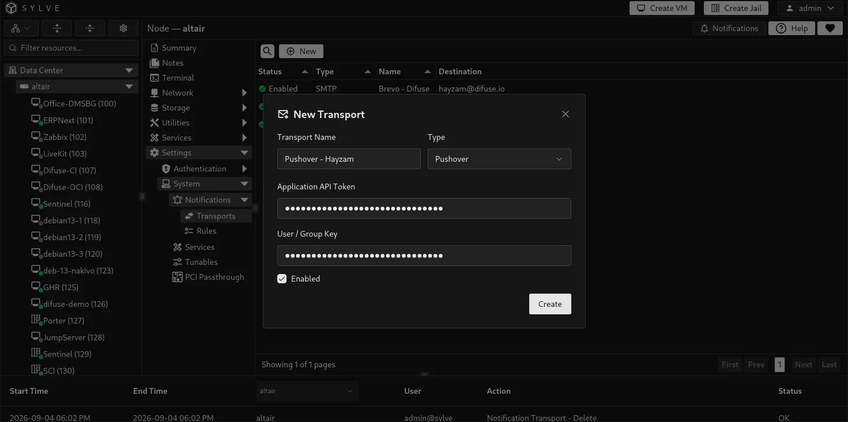This screenshot has width=848, height=422.
Task: Open the admin user dropdown
Action: [810, 8]
